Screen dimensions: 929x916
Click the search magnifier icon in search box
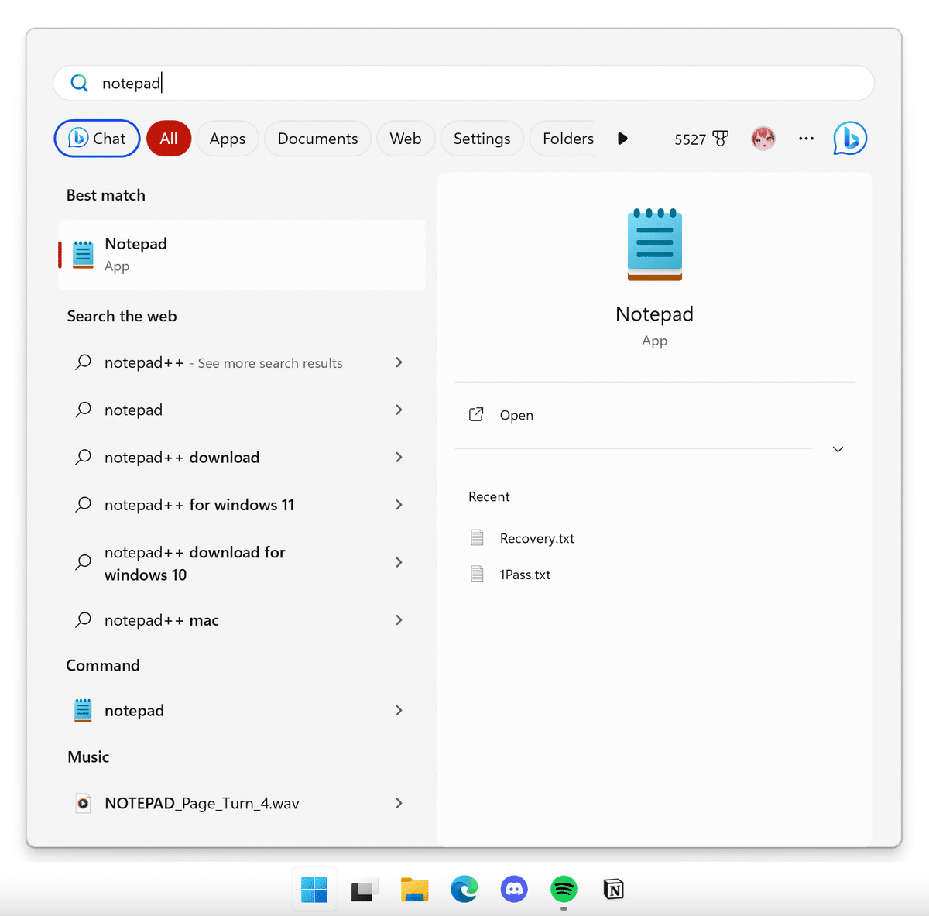coord(79,83)
